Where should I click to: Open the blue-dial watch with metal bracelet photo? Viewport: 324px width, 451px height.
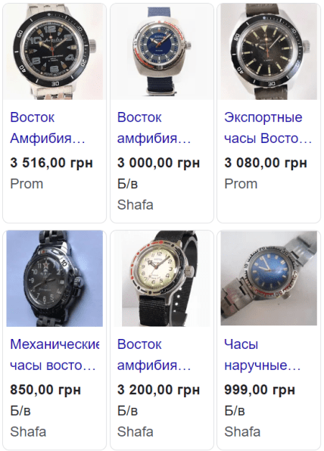coord(269,278)
